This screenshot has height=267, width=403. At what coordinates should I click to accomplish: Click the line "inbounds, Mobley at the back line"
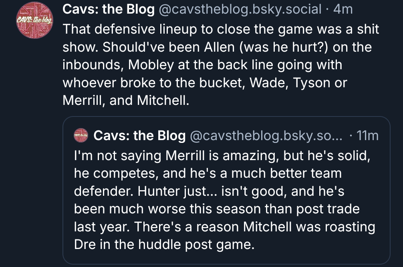202,65
